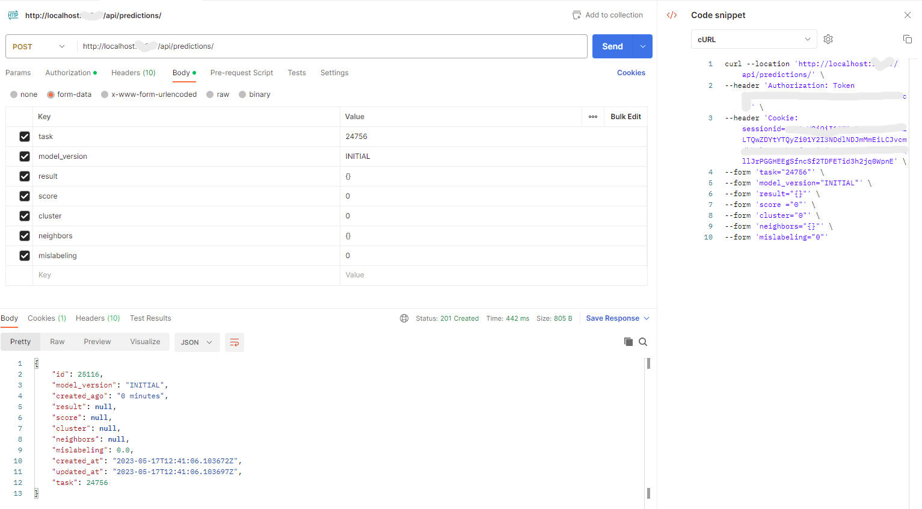
Task: Open network details via the globe icon
Action: click(404, 318)
